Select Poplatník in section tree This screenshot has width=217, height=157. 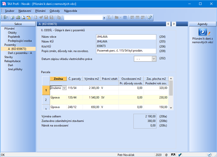click(x=14, y=36)
